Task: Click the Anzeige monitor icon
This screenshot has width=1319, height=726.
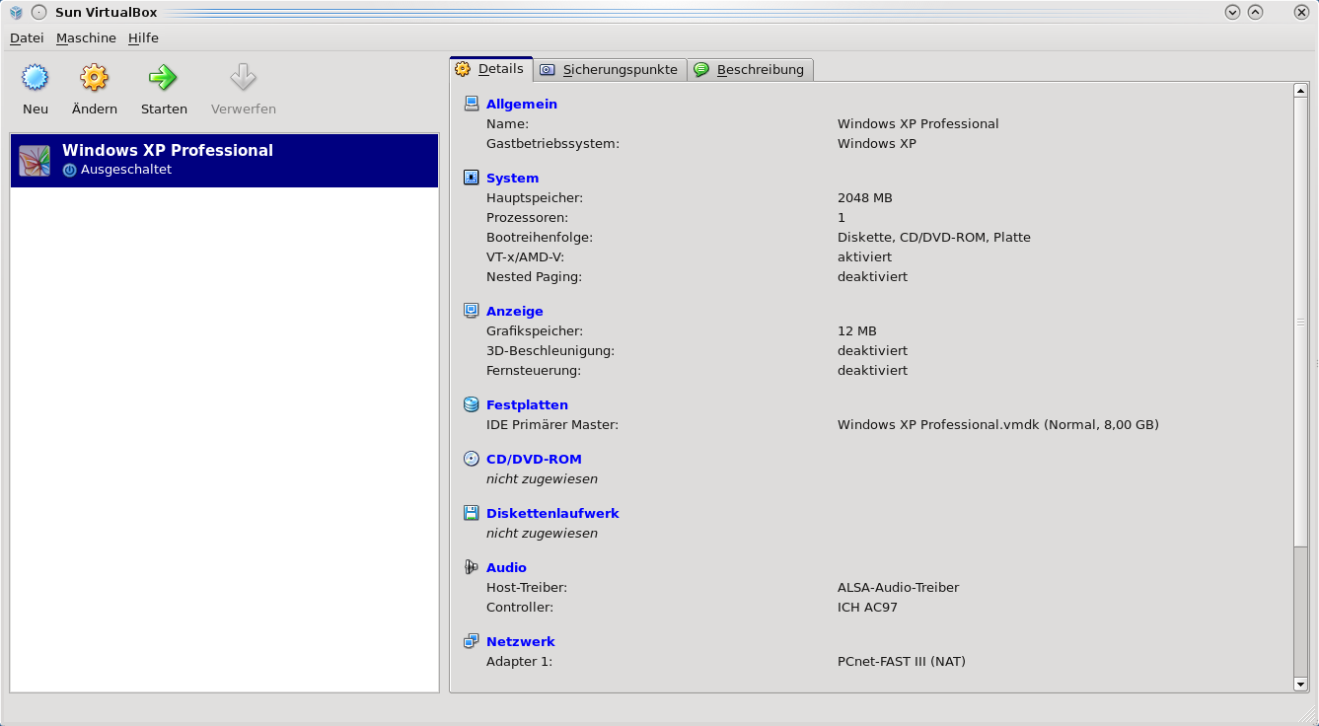Action: click(472, 311)
